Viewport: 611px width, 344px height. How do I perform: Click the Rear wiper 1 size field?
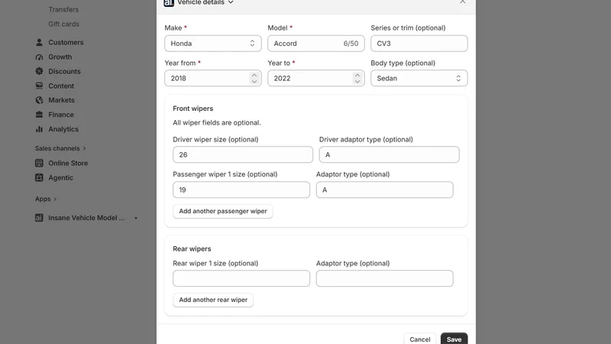click(x=241, y=278)
